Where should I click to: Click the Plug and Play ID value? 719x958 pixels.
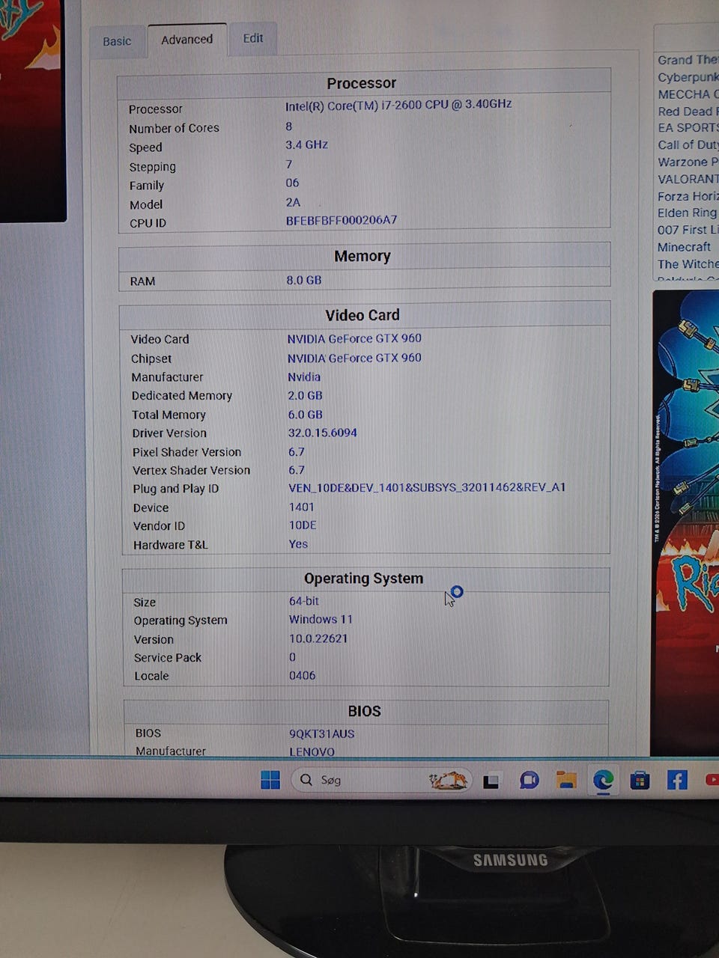coord(427,487)
